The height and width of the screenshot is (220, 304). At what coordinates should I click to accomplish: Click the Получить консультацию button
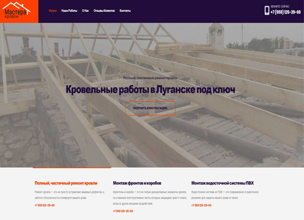(150, 108)
